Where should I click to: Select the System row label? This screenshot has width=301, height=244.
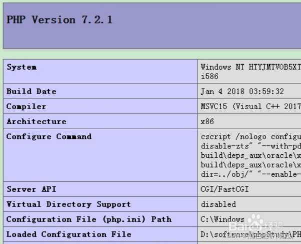tap(21, 67)
